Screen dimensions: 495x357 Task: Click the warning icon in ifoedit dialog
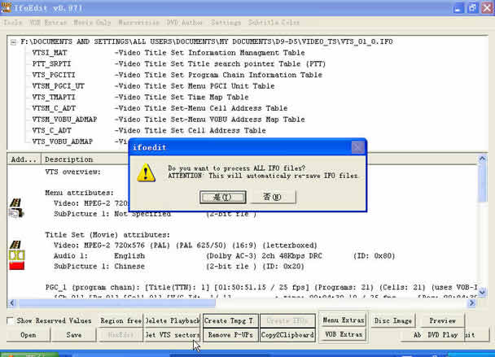coord(146,172)
